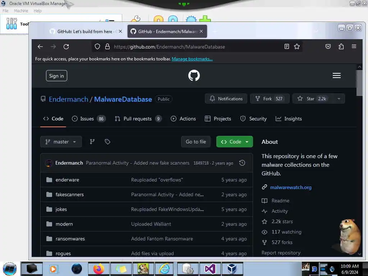Viewport: 368px width, 276px height.
Task: Open commit history clock icon
Action: point(242,163)
